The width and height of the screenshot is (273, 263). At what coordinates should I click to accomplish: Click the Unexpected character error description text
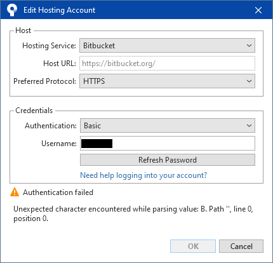click(x=133, y=213)
